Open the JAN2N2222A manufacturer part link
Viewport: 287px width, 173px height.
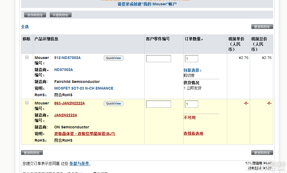click(65, 115)
